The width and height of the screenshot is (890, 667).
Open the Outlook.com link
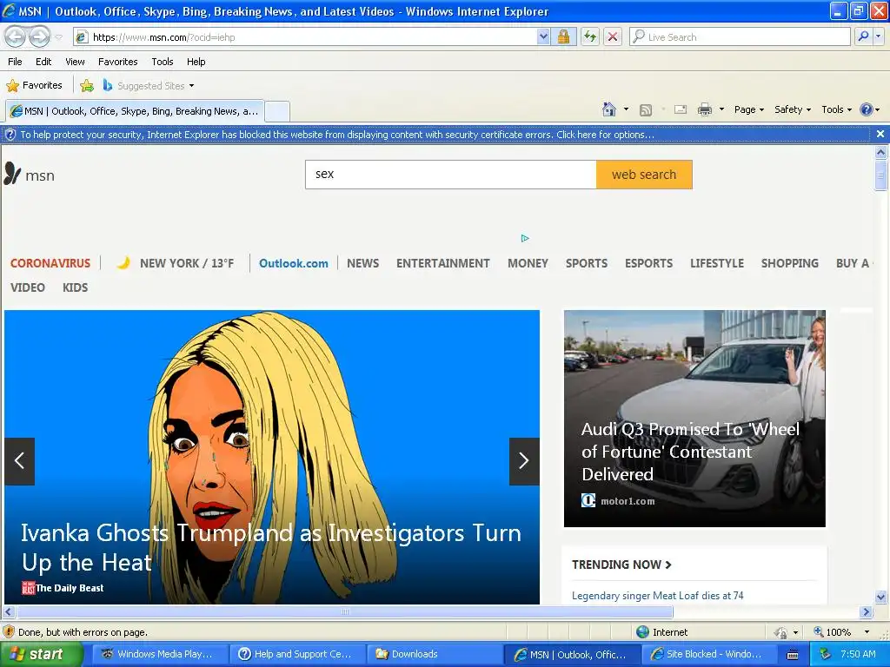click(294, 263)
